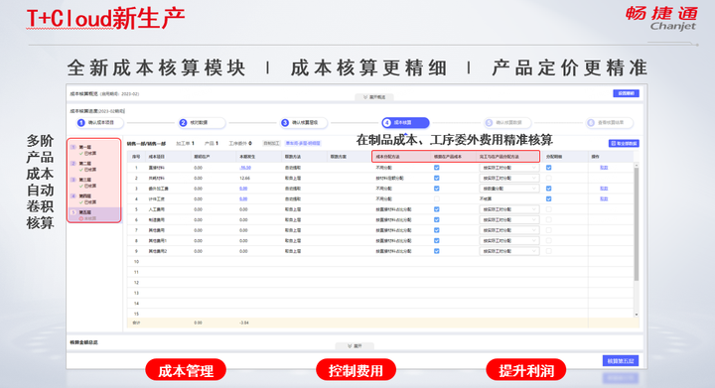Click the 合计 totals row label
The image size is (715, 388).
click(136, 323)
